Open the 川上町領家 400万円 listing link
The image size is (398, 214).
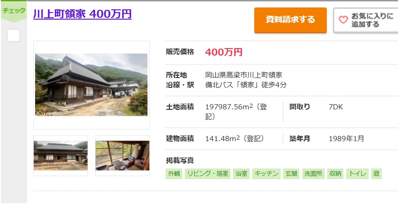point(82,14)
